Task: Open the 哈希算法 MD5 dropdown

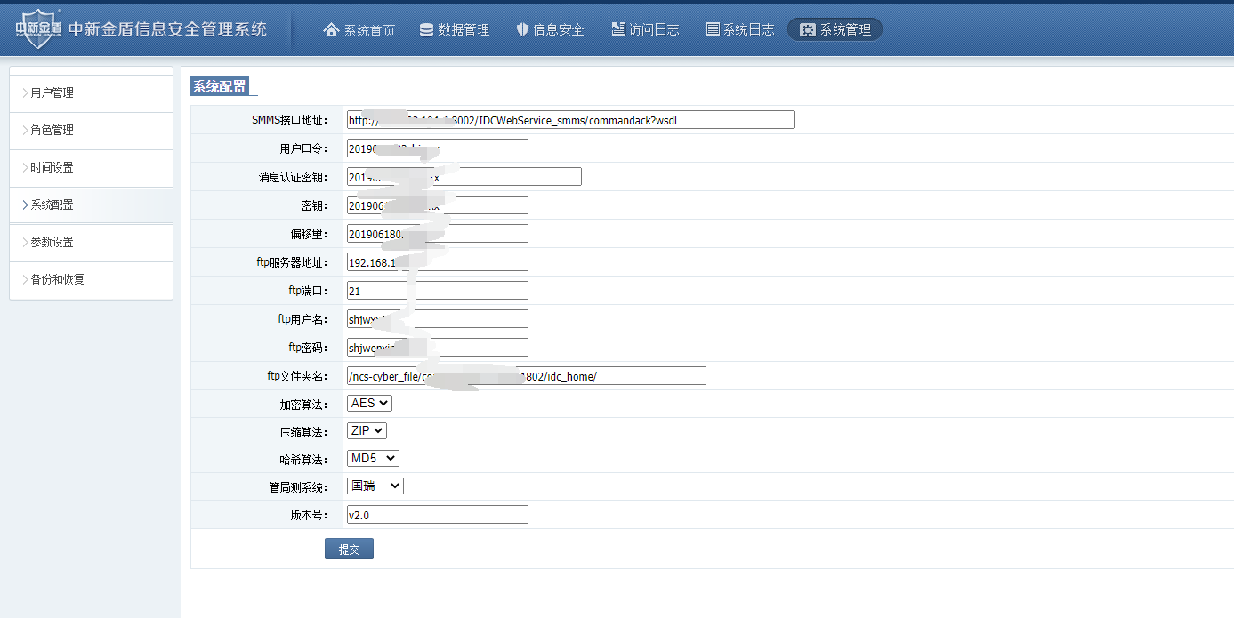Action: (x=373, y=458)
